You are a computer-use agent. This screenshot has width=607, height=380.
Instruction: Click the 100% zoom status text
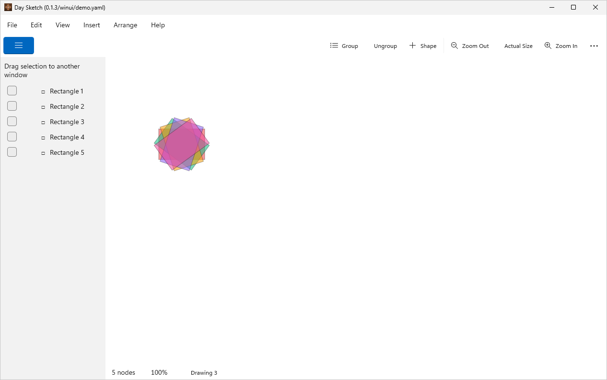pos(159,372)
